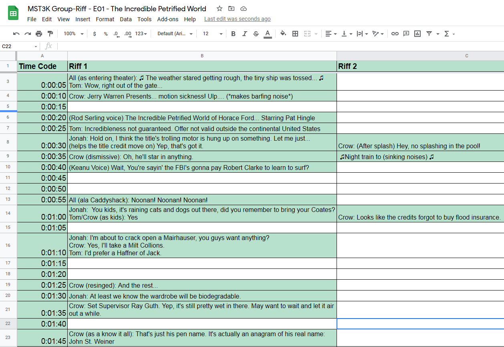
Task: Select the 'Riff 2' header cell
Action: coord(420,66)
